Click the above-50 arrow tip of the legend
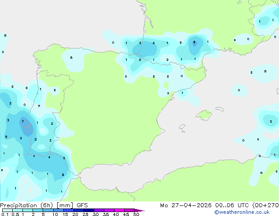Screen dimensions: 279x216 click(139, 210)
